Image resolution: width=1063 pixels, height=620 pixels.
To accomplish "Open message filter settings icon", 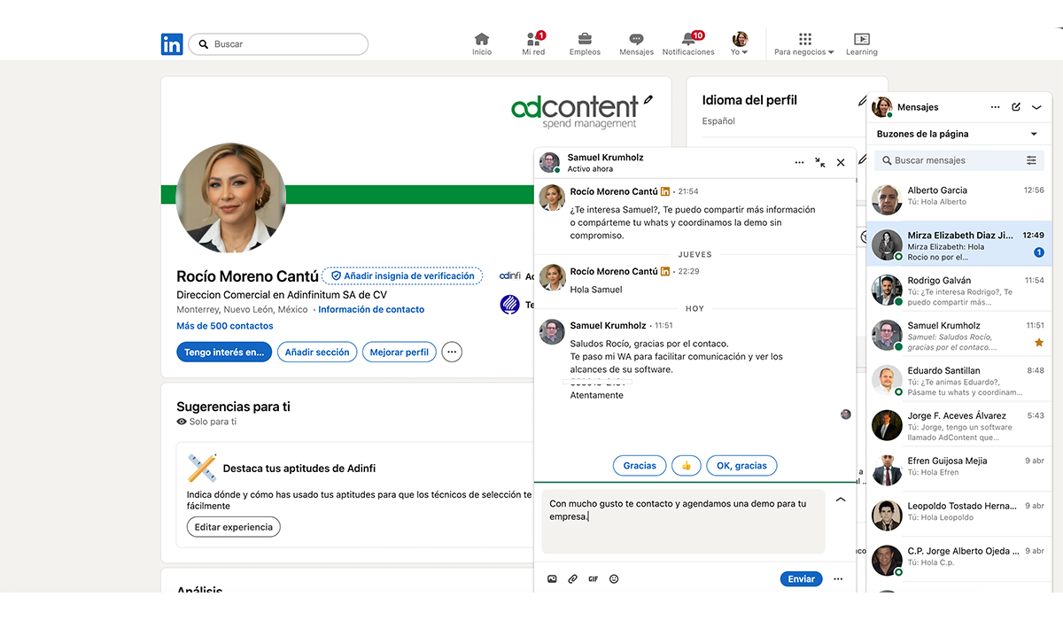I will tap(1031, 160).
